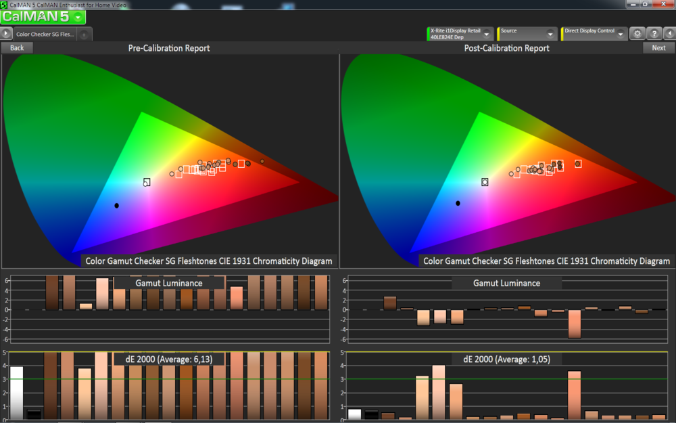Click the CalMAN icon in the title bar
The width and height of the screenshot is (676, 423).
coord(4,3)
